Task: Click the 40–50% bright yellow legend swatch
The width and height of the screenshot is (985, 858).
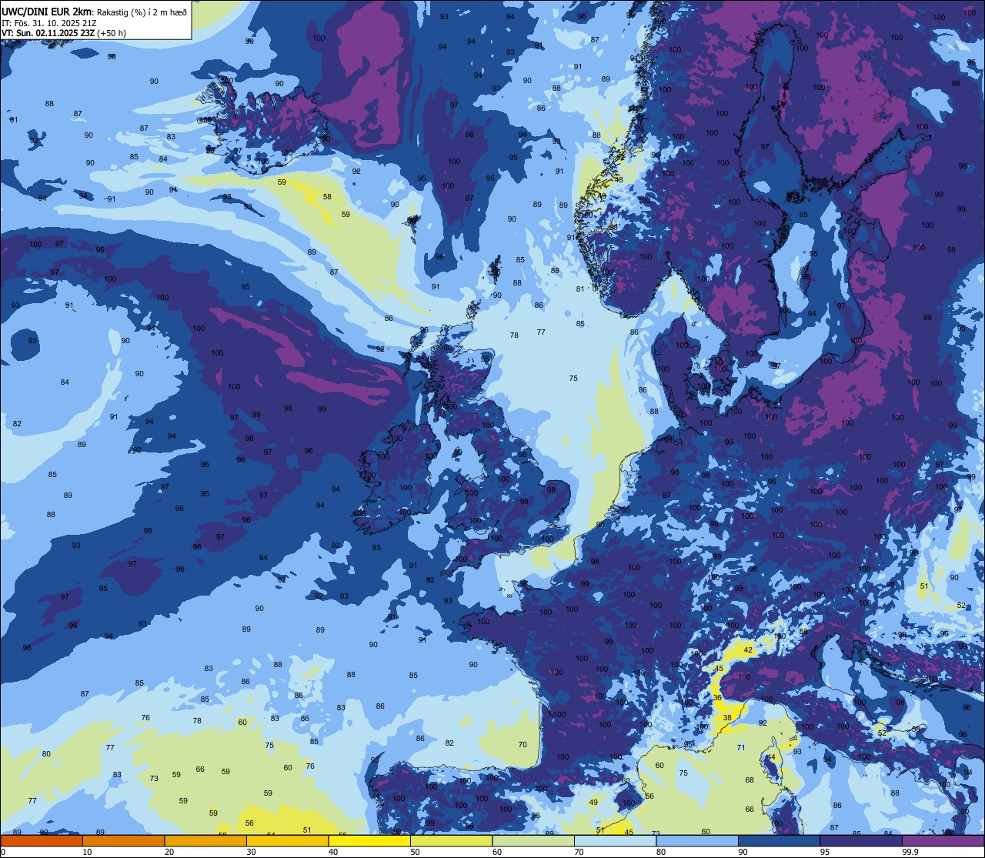Action: click(369, 841)
